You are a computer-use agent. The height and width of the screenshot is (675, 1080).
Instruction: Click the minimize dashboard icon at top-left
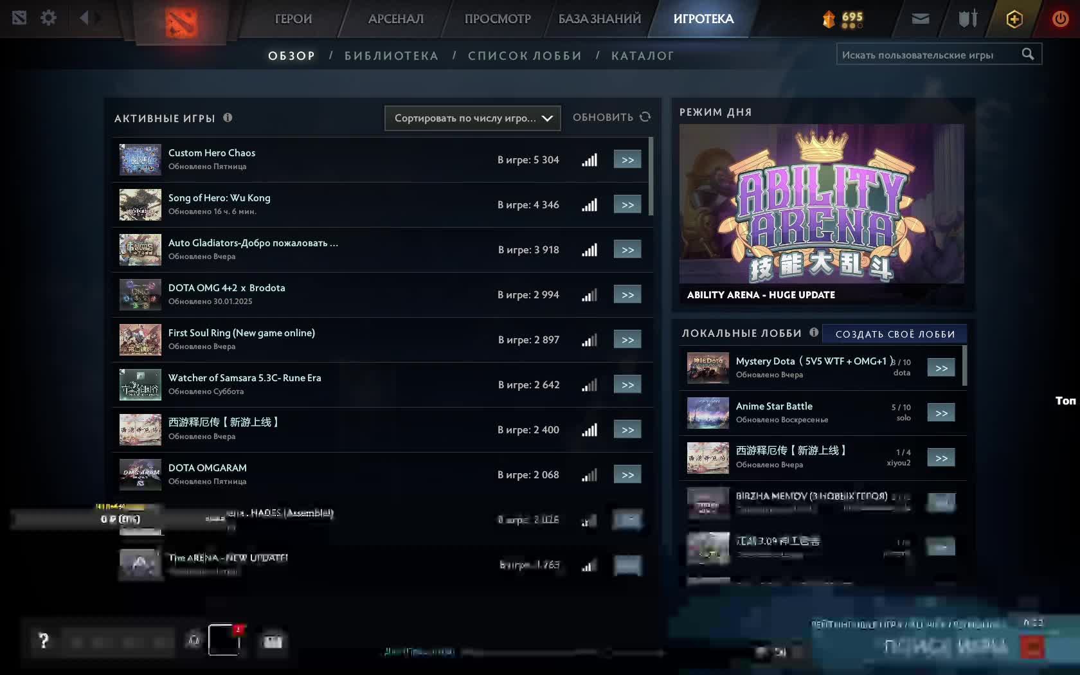tap(19, 18)
